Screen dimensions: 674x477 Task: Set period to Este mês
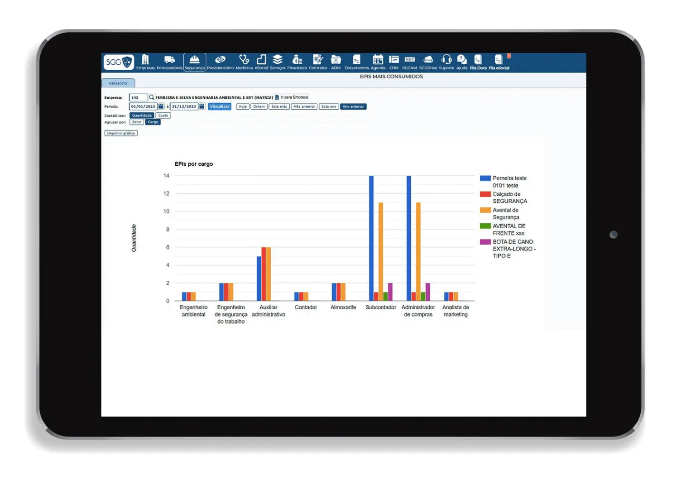tap(279, 106)
